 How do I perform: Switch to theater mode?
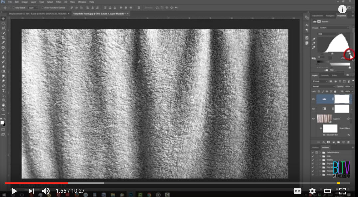[327, 191]
